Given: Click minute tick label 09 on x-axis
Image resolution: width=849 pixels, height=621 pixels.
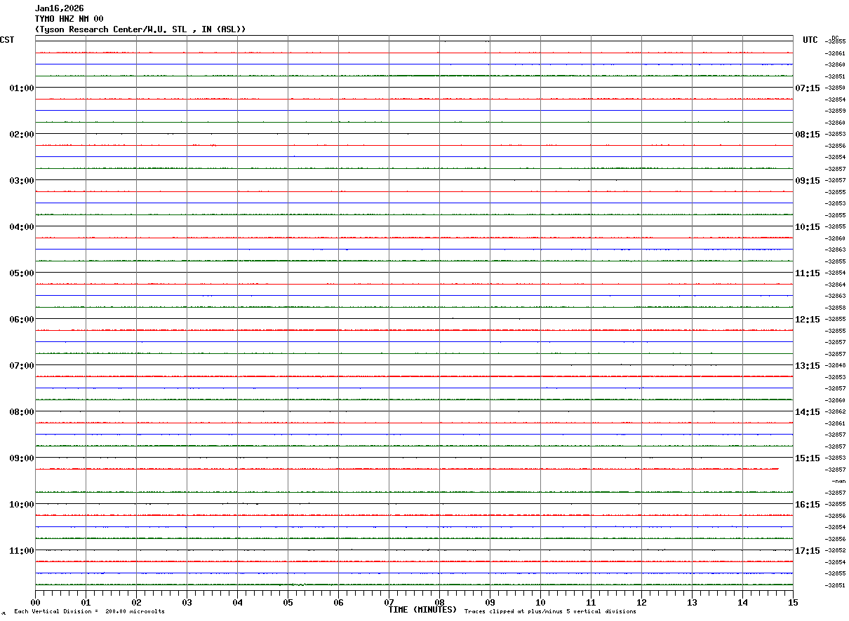Looking at the screenshot, I should (x=490, y=602).
